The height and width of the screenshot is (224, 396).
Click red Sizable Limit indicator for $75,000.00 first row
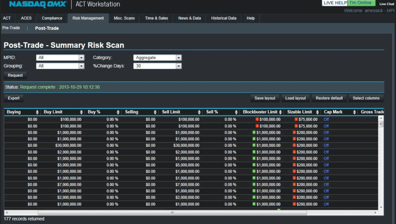coord(296,119)
